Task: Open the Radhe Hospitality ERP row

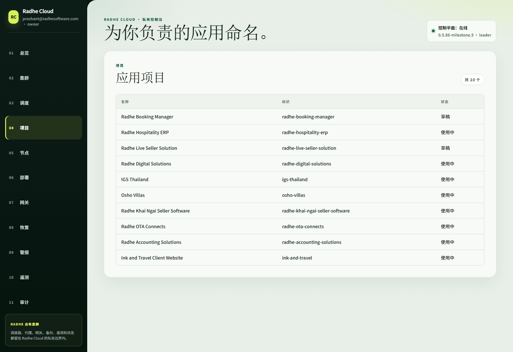Action: pos(300,132)
